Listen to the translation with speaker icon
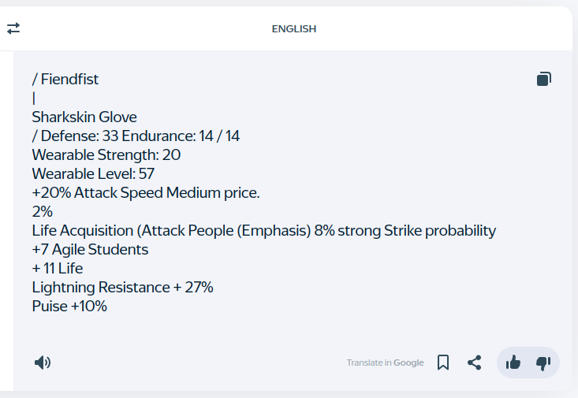Image resolution: width=578 pixels, height=398 pixels. pyautogui.click(x=43, y=363)
